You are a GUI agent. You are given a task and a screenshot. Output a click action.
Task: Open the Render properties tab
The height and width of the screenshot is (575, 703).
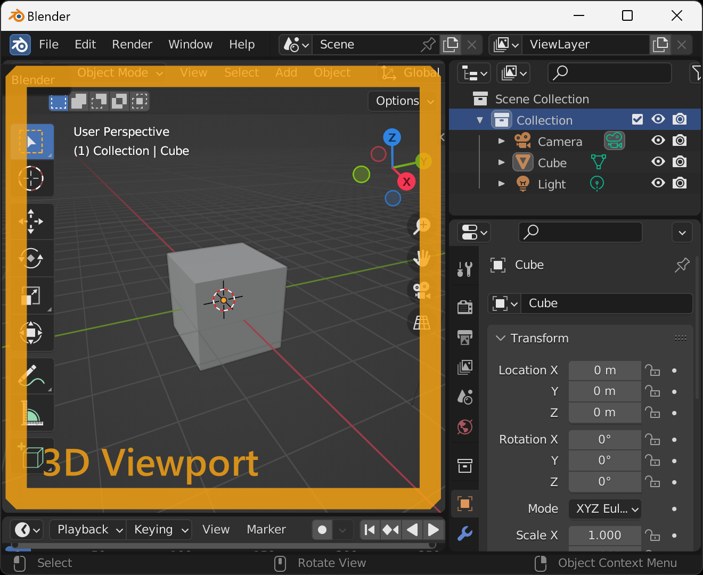(x=465, y=307)
